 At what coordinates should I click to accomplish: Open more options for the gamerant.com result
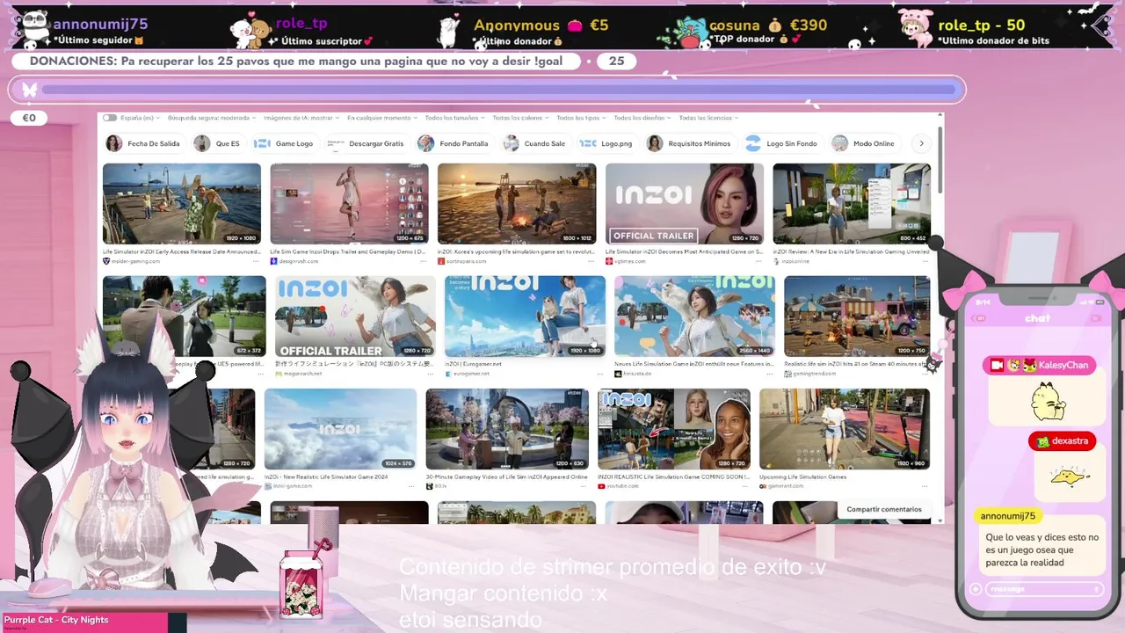coord(925,486)
